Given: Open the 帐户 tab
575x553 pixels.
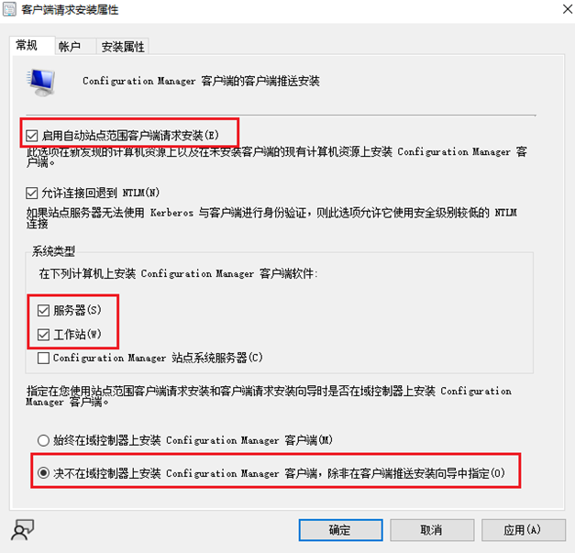Looking at the screenshot, I should 70,47.
